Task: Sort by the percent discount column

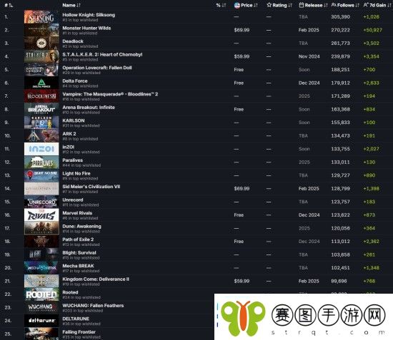Action: 221,5
